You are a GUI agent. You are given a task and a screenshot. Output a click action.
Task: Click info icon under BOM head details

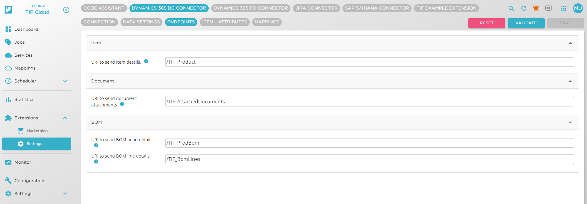click(96, 145)
